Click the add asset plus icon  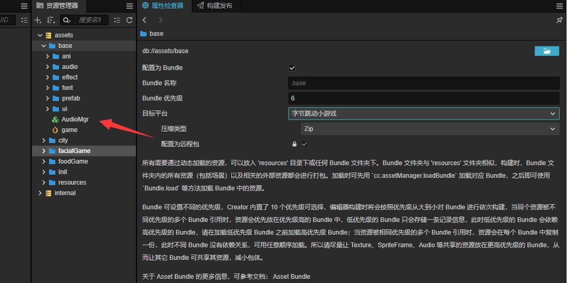point(37,20)
